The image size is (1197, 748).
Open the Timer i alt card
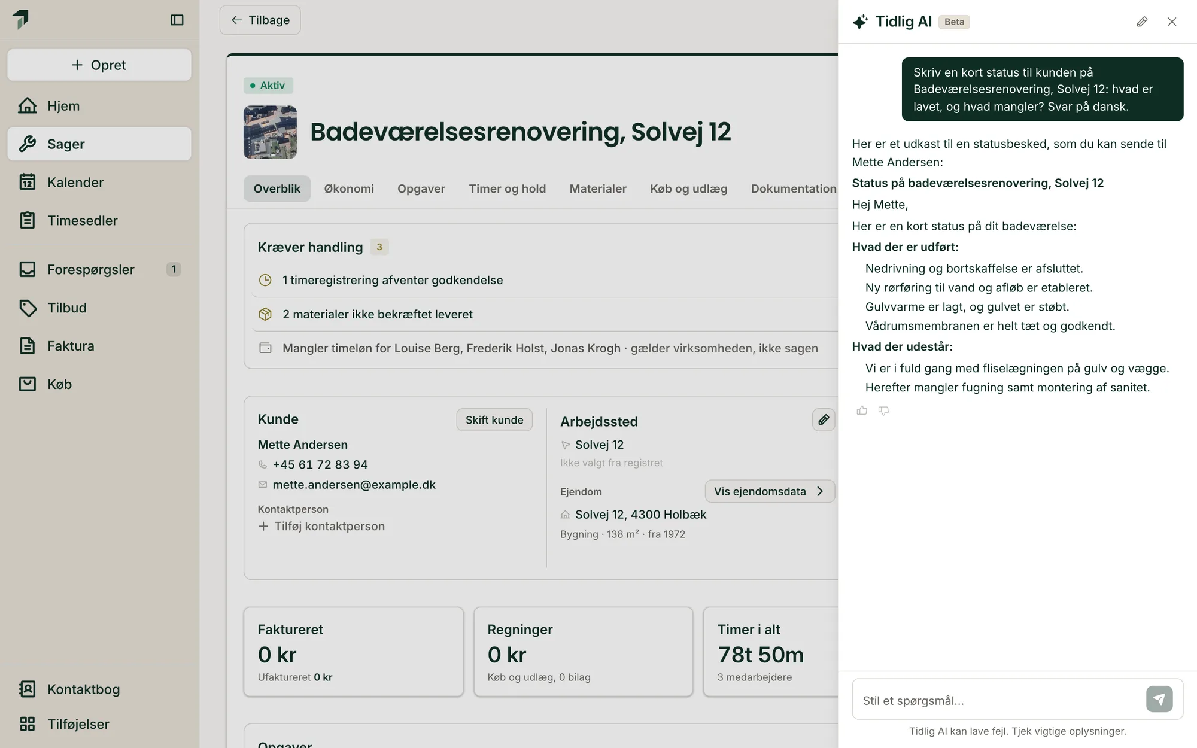pos(771,652)
